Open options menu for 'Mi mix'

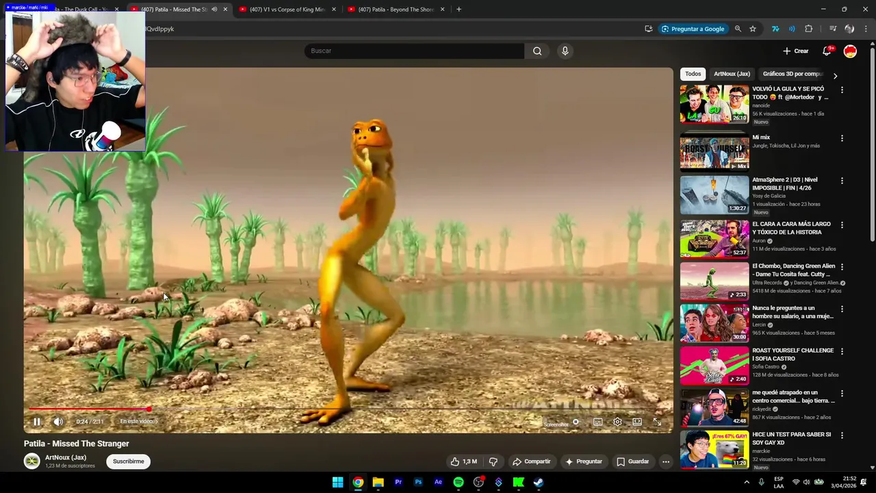coord(842,138)
